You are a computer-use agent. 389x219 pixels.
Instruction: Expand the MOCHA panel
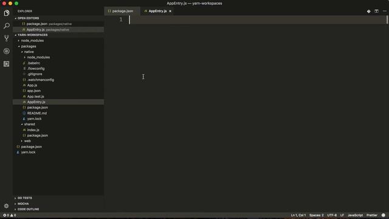[x=23, y=204]
